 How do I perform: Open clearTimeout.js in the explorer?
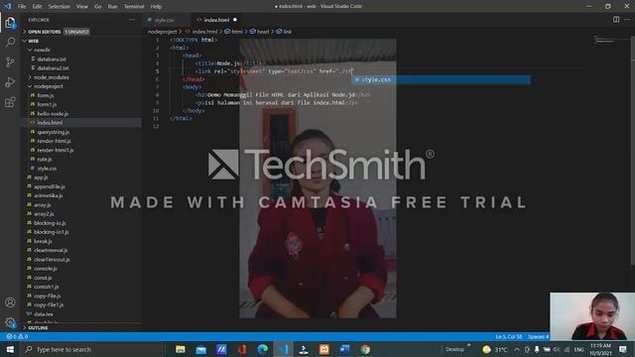52,260
